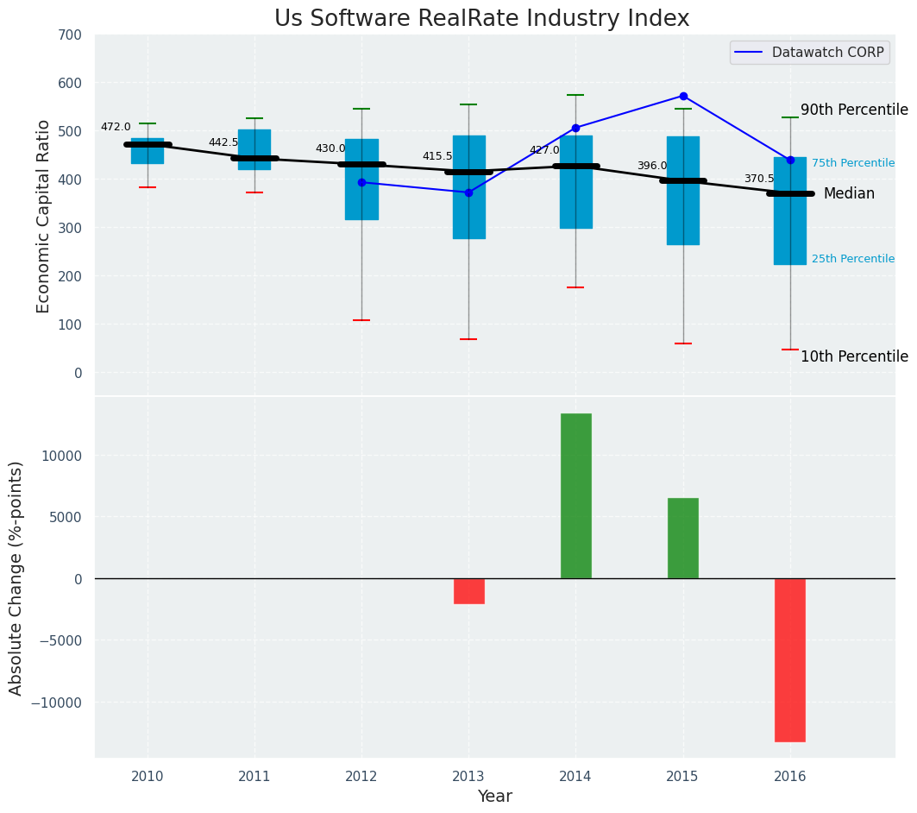Viewport: 917px width, 813px height.
Task: Click the 2013 Datawatch data point
Action: click(x=468, y=192)
